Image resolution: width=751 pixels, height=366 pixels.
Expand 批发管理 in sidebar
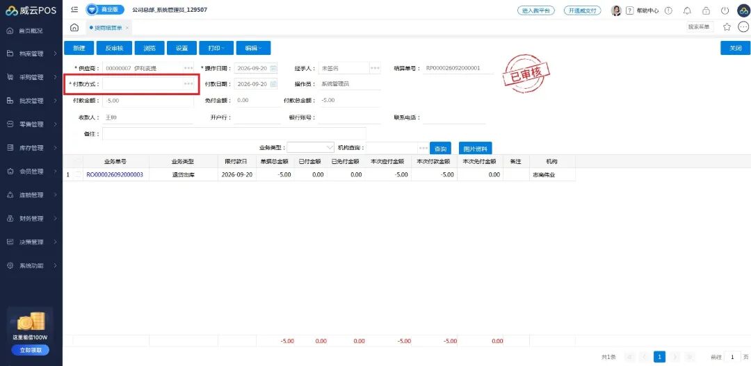pos(31,101)
